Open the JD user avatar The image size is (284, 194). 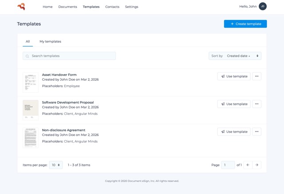[263, 6]
